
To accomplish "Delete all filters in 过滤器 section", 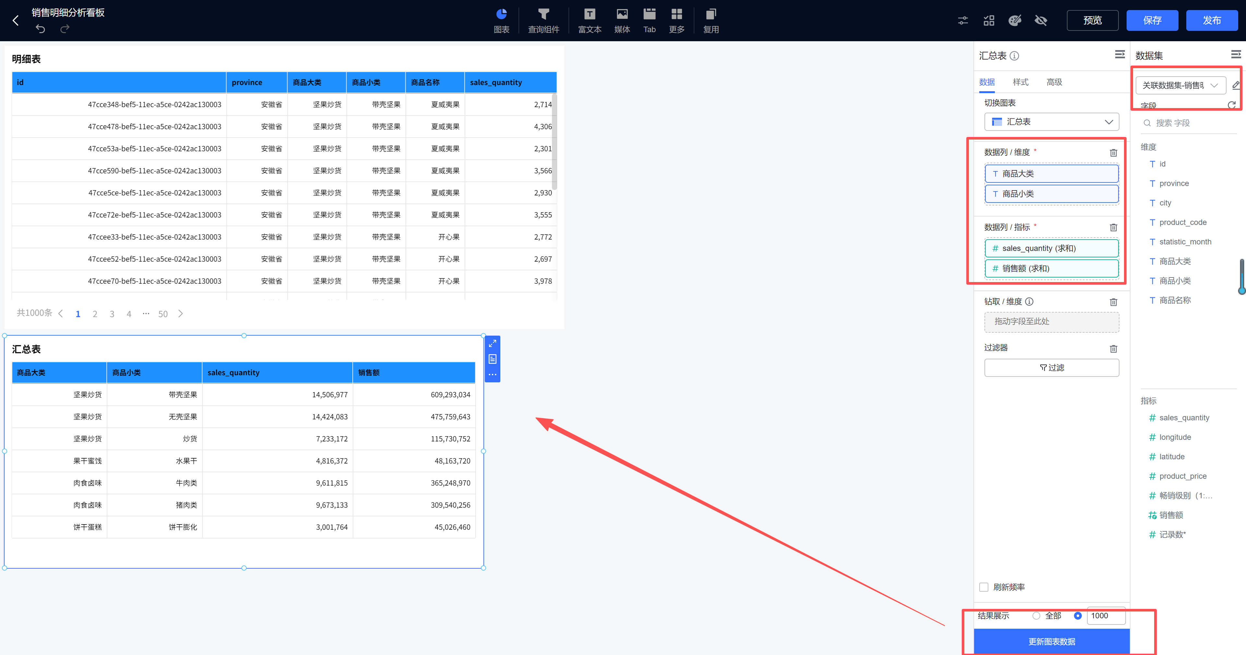I will 1114,348.
